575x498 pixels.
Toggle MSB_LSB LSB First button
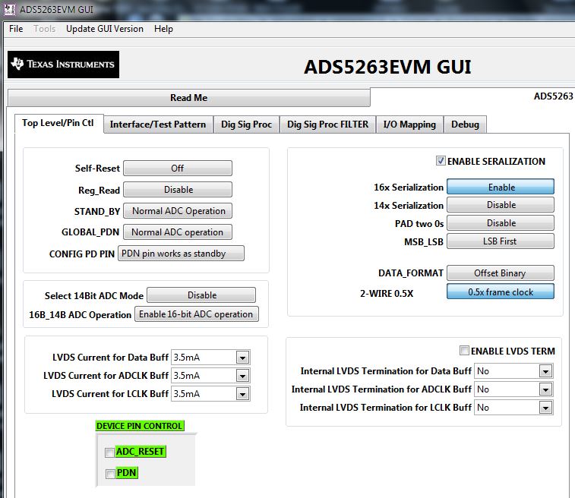(x=501, y=241)
